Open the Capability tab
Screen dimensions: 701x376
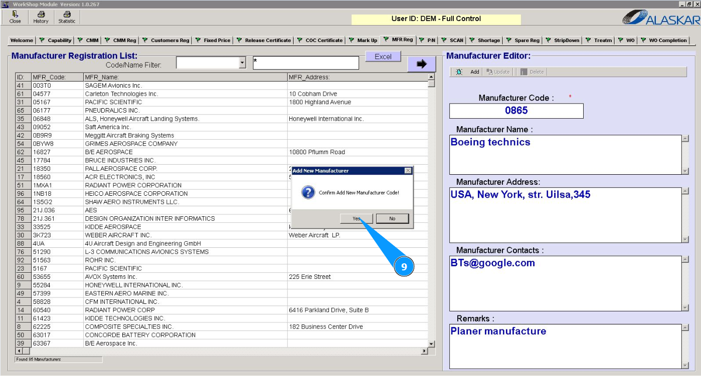click(x=55, y=41)
